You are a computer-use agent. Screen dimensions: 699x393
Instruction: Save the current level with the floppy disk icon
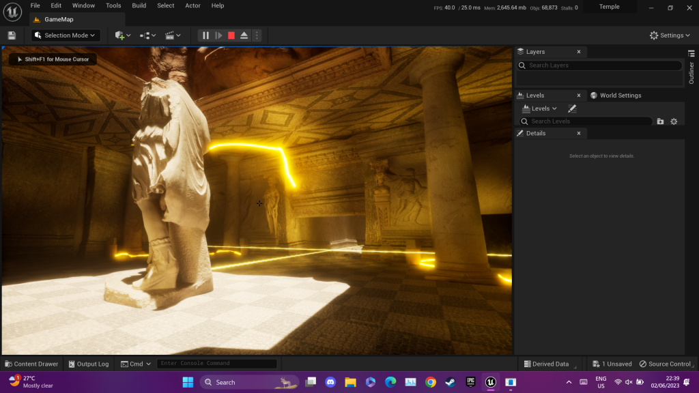[12, 35]
